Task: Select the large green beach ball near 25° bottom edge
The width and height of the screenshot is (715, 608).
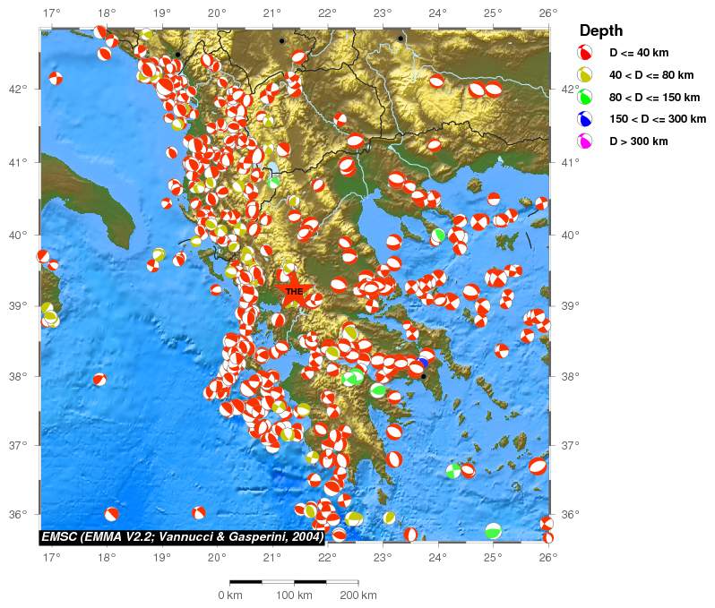Action: tap(493, 531)
